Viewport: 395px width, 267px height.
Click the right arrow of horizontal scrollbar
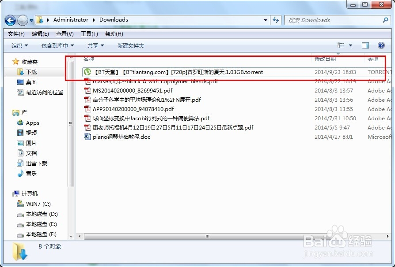(387, 236)
